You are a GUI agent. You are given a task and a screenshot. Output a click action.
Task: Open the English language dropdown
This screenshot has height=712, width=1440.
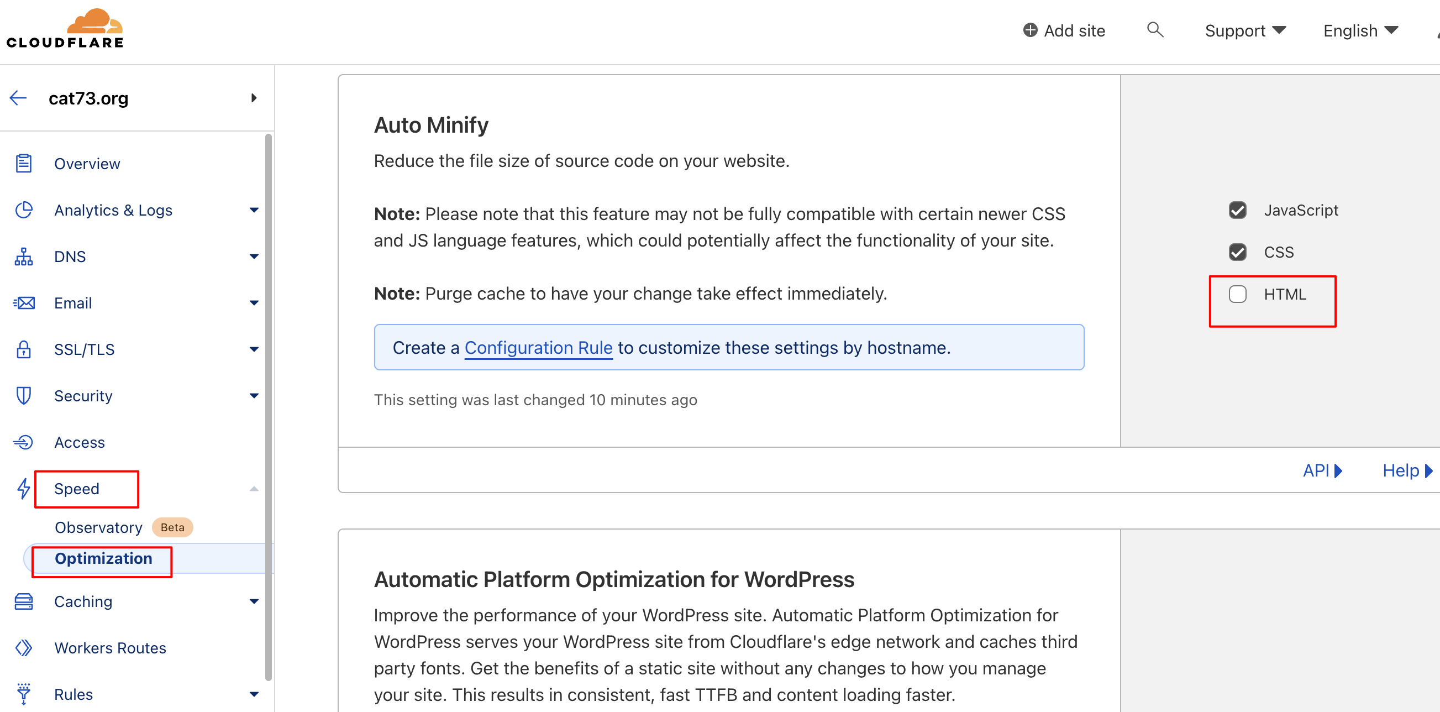[x=1360, y=31]
